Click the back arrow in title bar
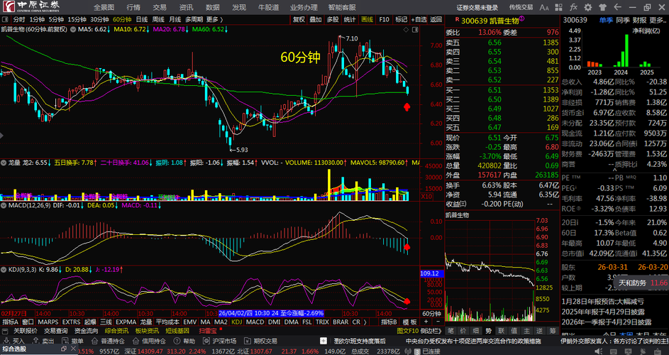 pos(617,7)
